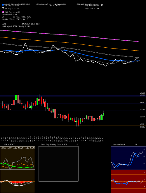Click the 177.43 price level label
146x193 pixels.
pyautogui.click(x=142, y=110)
